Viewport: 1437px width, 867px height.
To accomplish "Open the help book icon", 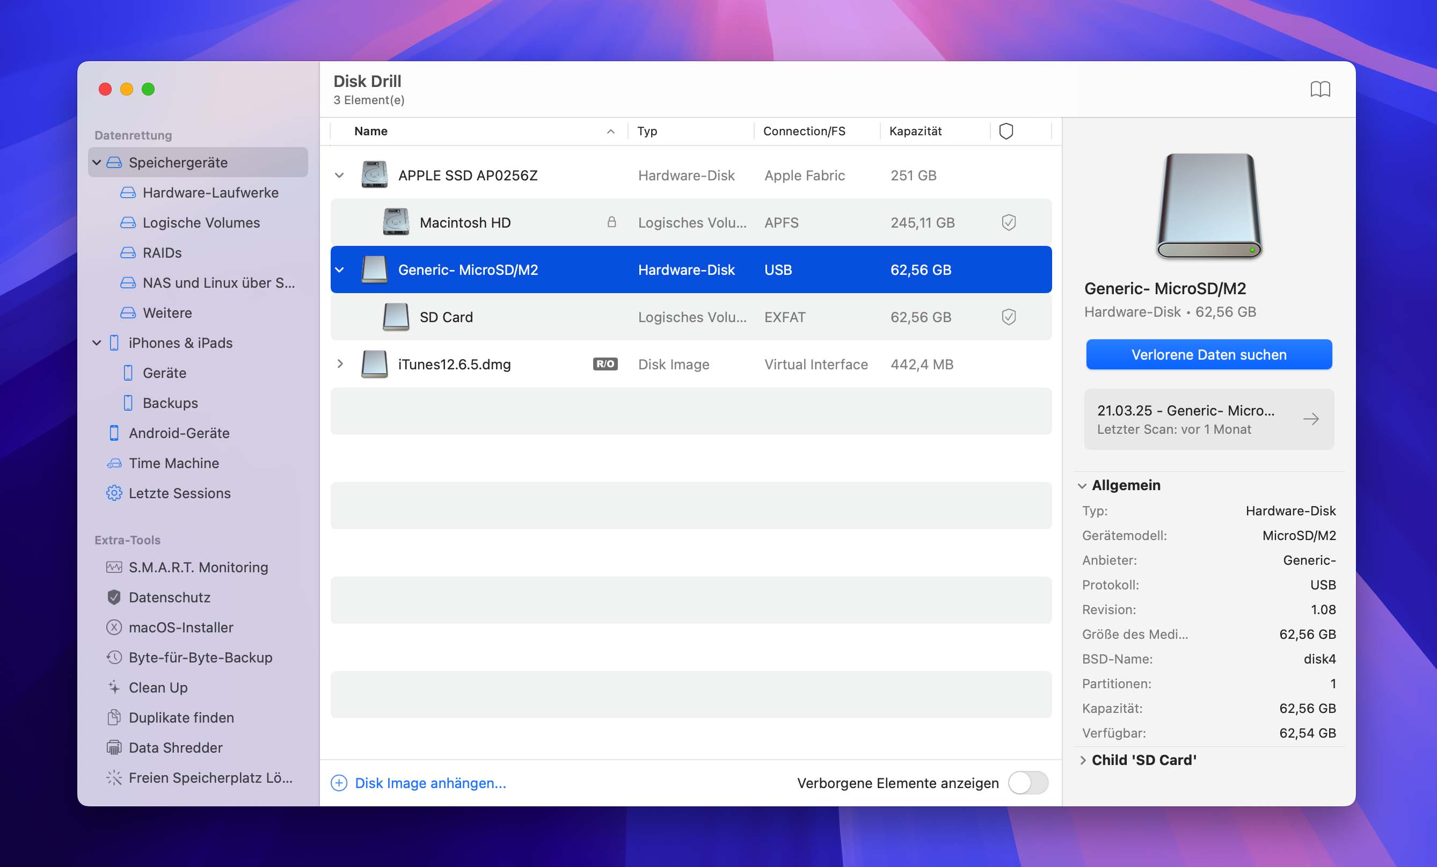I will click(1320, 89).
